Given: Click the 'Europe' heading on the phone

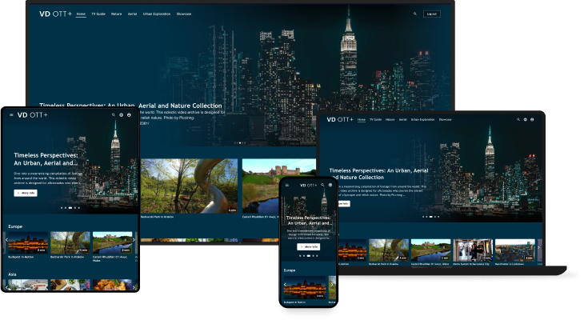Looking at the screenshot, I should [x=290, y=270].
